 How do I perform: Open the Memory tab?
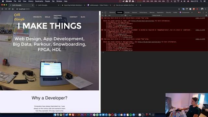point(152,12)
